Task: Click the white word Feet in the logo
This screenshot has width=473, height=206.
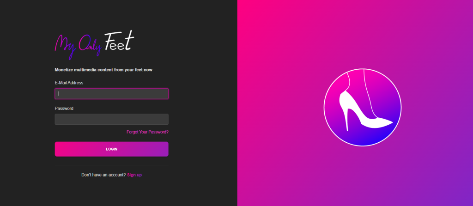Action: click(x=119, y=41)
